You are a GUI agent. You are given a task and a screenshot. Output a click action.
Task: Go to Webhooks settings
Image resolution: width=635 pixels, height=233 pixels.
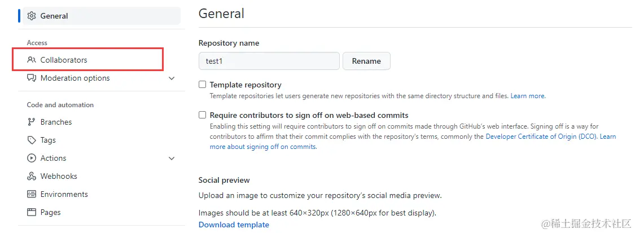[x=59, y=176]
